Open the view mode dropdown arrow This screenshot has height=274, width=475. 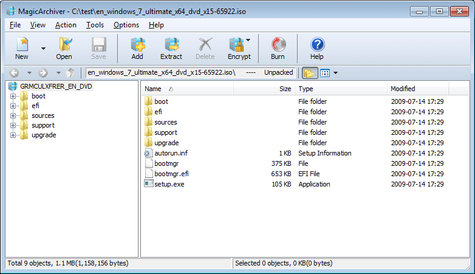[x=336, y=73]
